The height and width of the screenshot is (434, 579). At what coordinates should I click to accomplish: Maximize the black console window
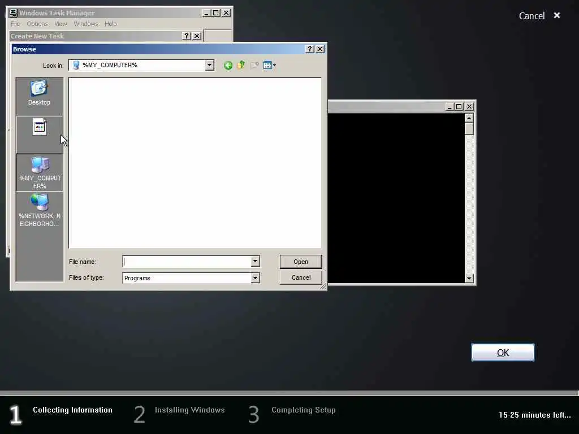point(459,107)
